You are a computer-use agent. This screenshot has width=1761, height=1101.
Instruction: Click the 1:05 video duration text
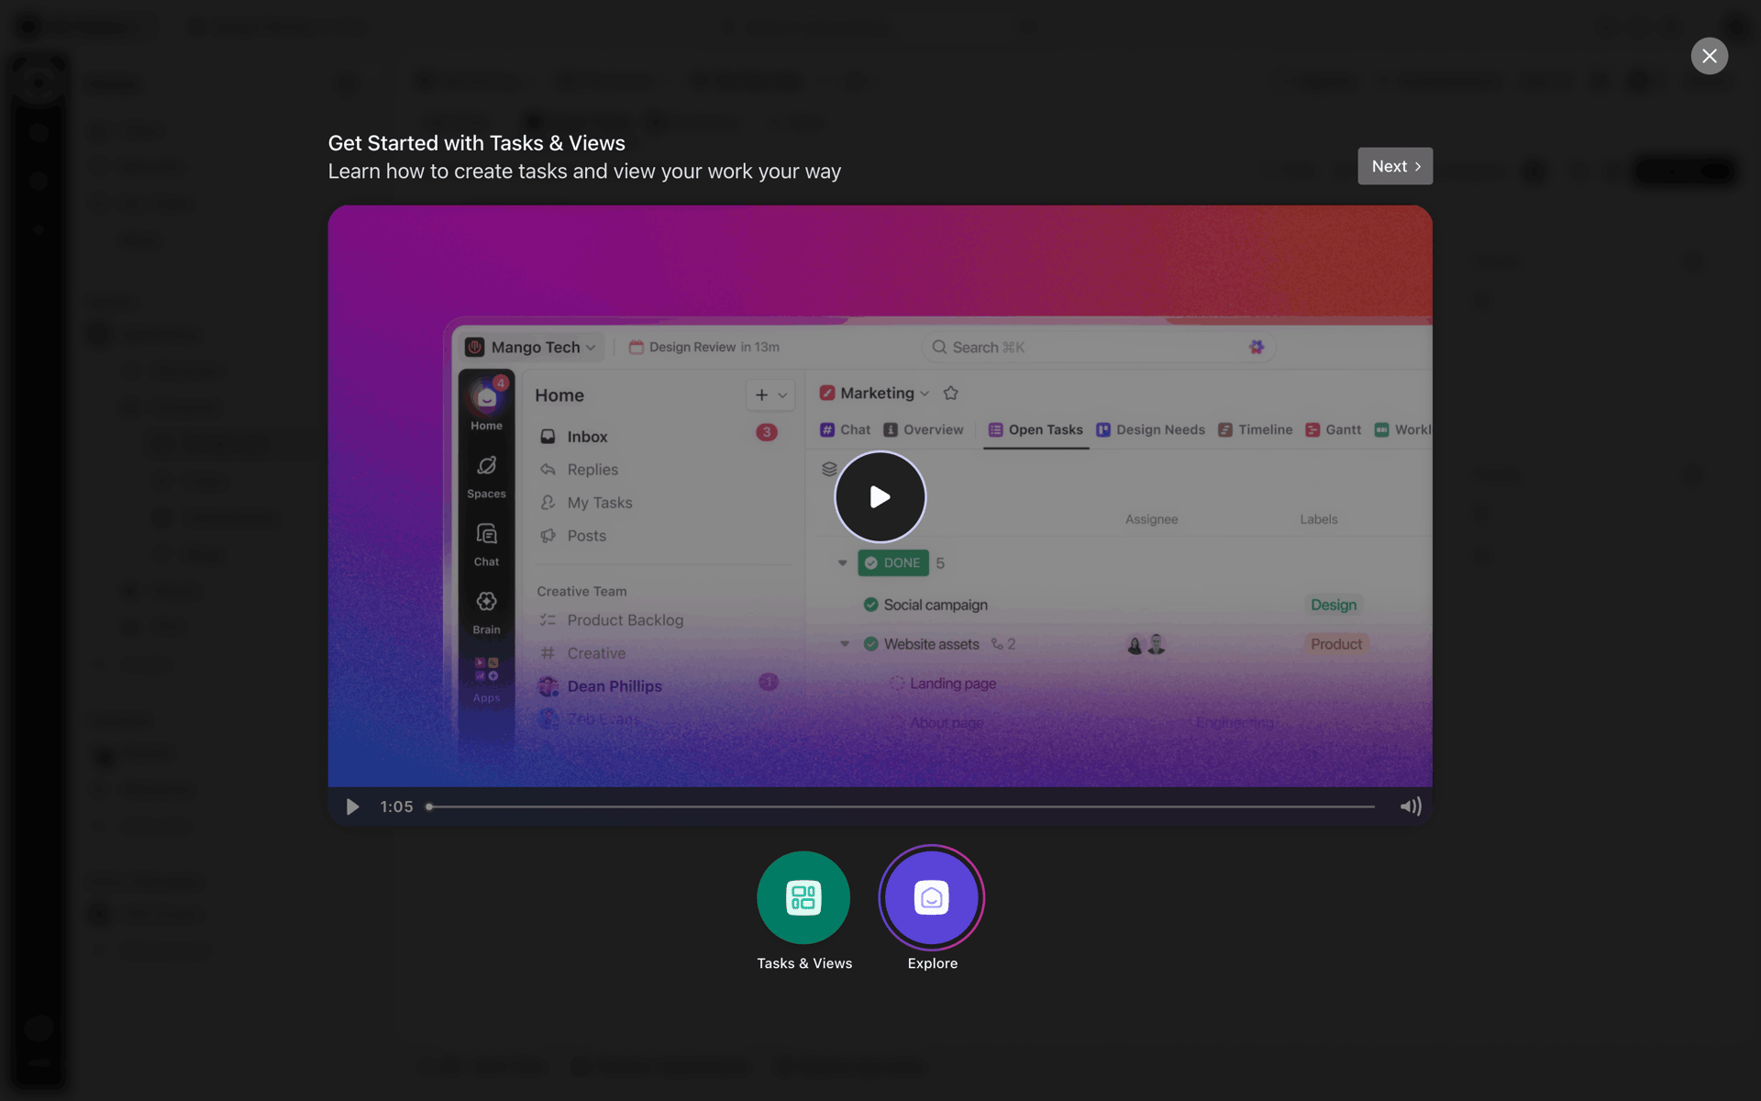pyautogui.click(x=396, y=806)
